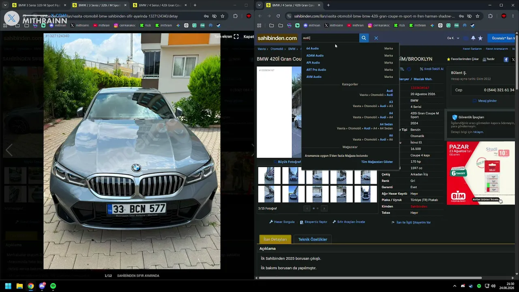Bookmark this page in right window address bar

coord(477,16)
